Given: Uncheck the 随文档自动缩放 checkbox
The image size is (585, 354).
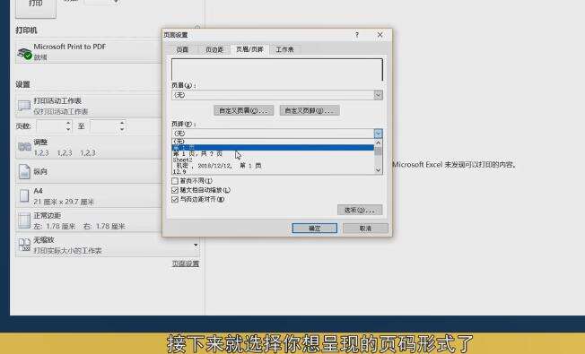Looking at the screenshot, I should [x=175, y=190].
